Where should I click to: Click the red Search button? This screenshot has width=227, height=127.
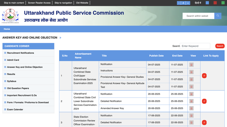click(220, 46)
